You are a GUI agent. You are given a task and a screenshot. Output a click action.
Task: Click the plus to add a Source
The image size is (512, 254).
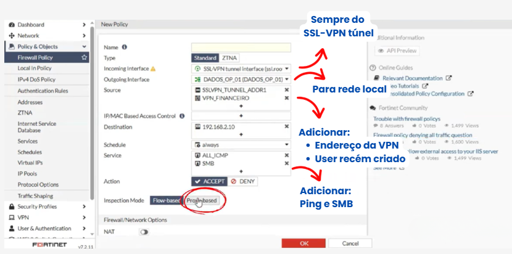(241, 106)
